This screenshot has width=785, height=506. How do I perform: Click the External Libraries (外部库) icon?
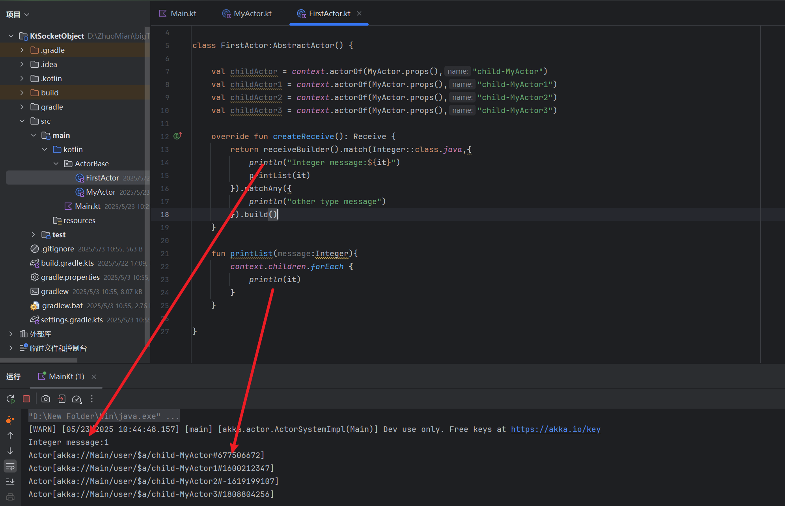24,334
